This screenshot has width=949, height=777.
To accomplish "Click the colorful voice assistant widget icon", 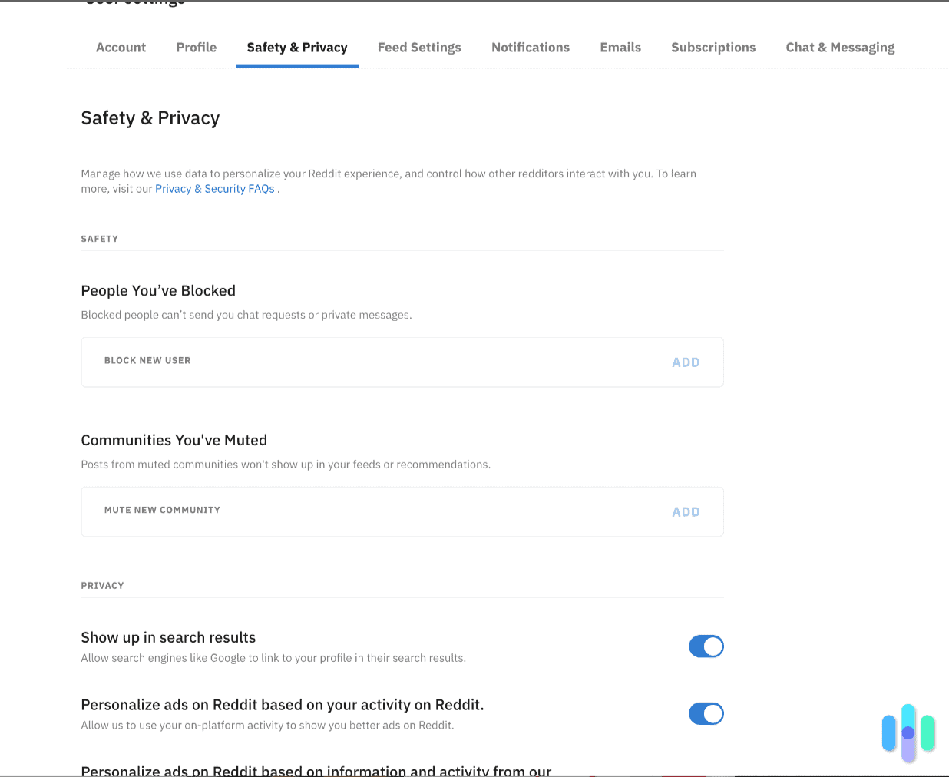I will coord(908,733).
